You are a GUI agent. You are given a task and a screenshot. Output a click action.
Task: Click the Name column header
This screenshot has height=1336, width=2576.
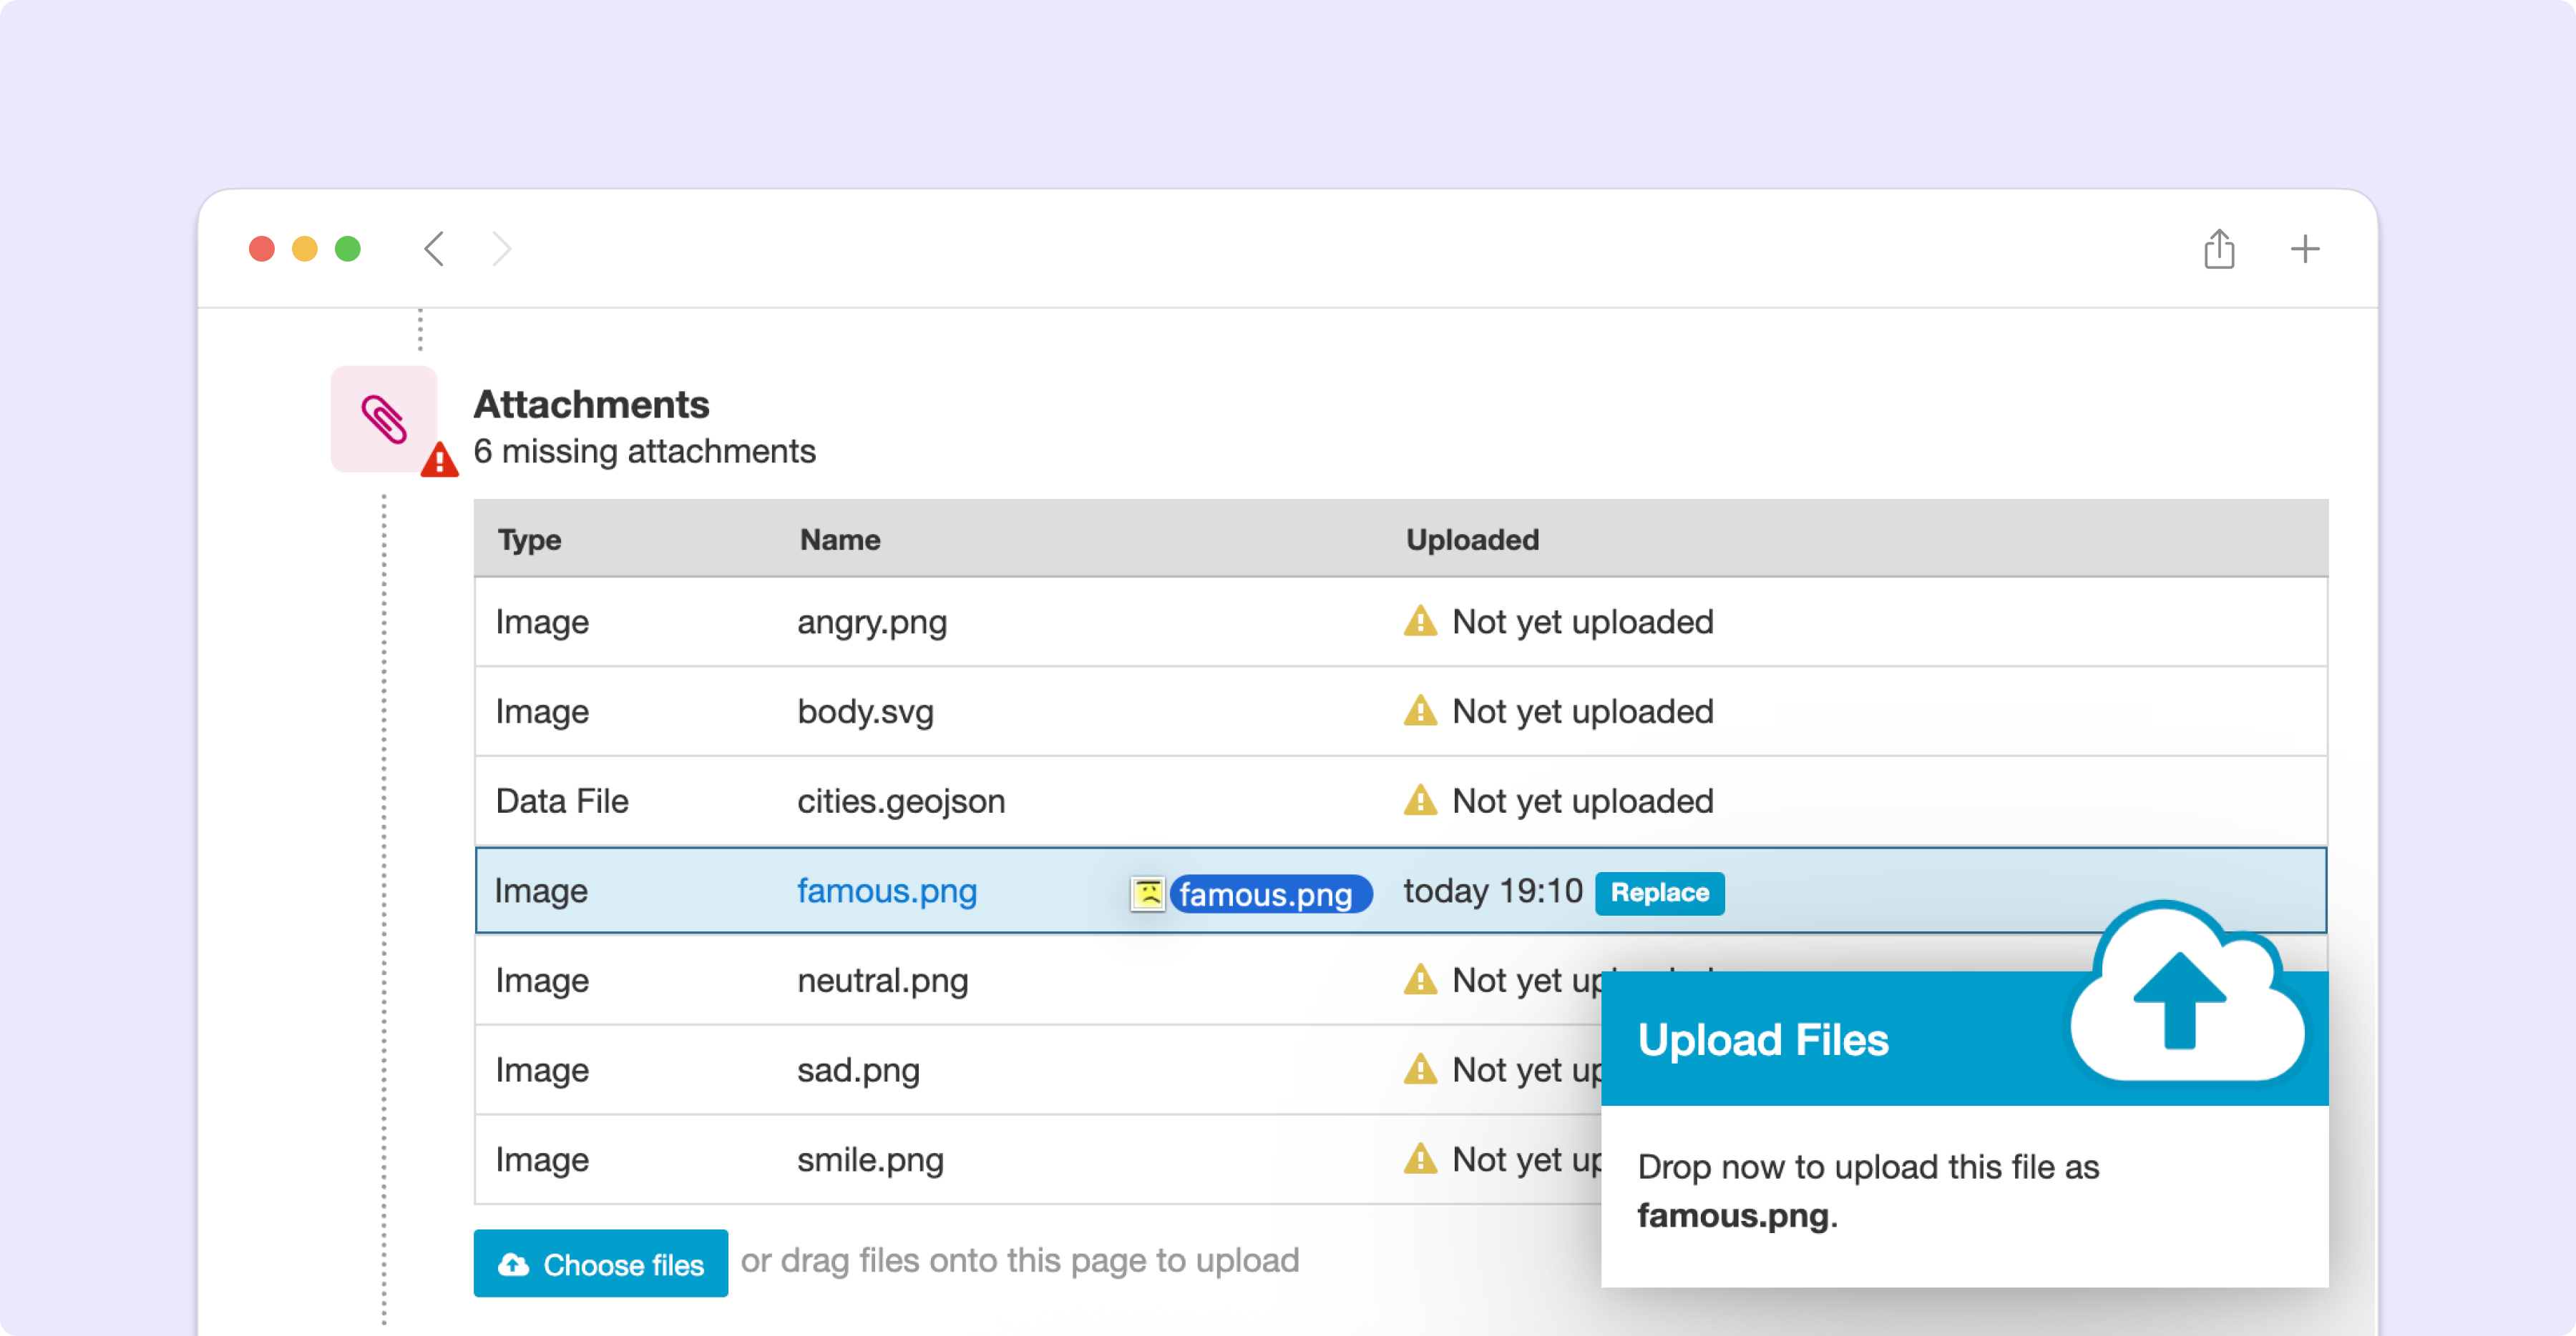tap(839, 540)
